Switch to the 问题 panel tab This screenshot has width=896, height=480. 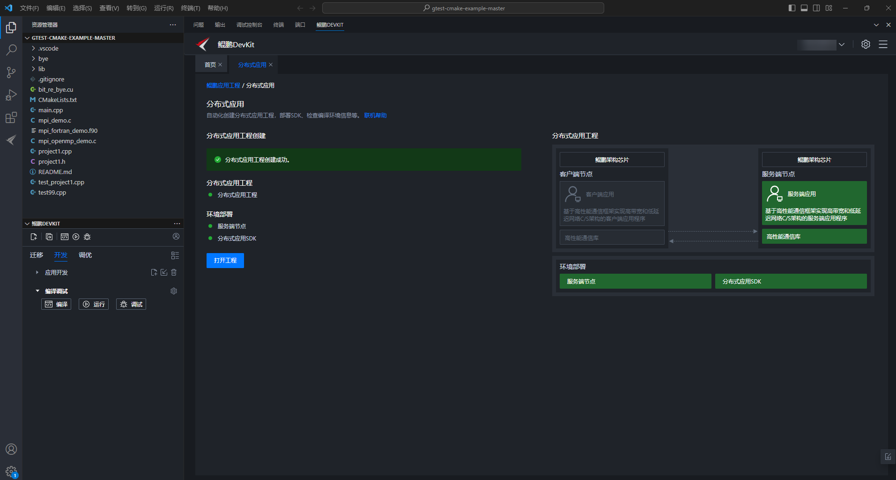[x=199, y=25]
